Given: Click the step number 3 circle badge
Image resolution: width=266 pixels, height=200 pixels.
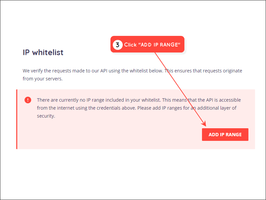Looking at the screenshot, I should [x=117, y=45].
